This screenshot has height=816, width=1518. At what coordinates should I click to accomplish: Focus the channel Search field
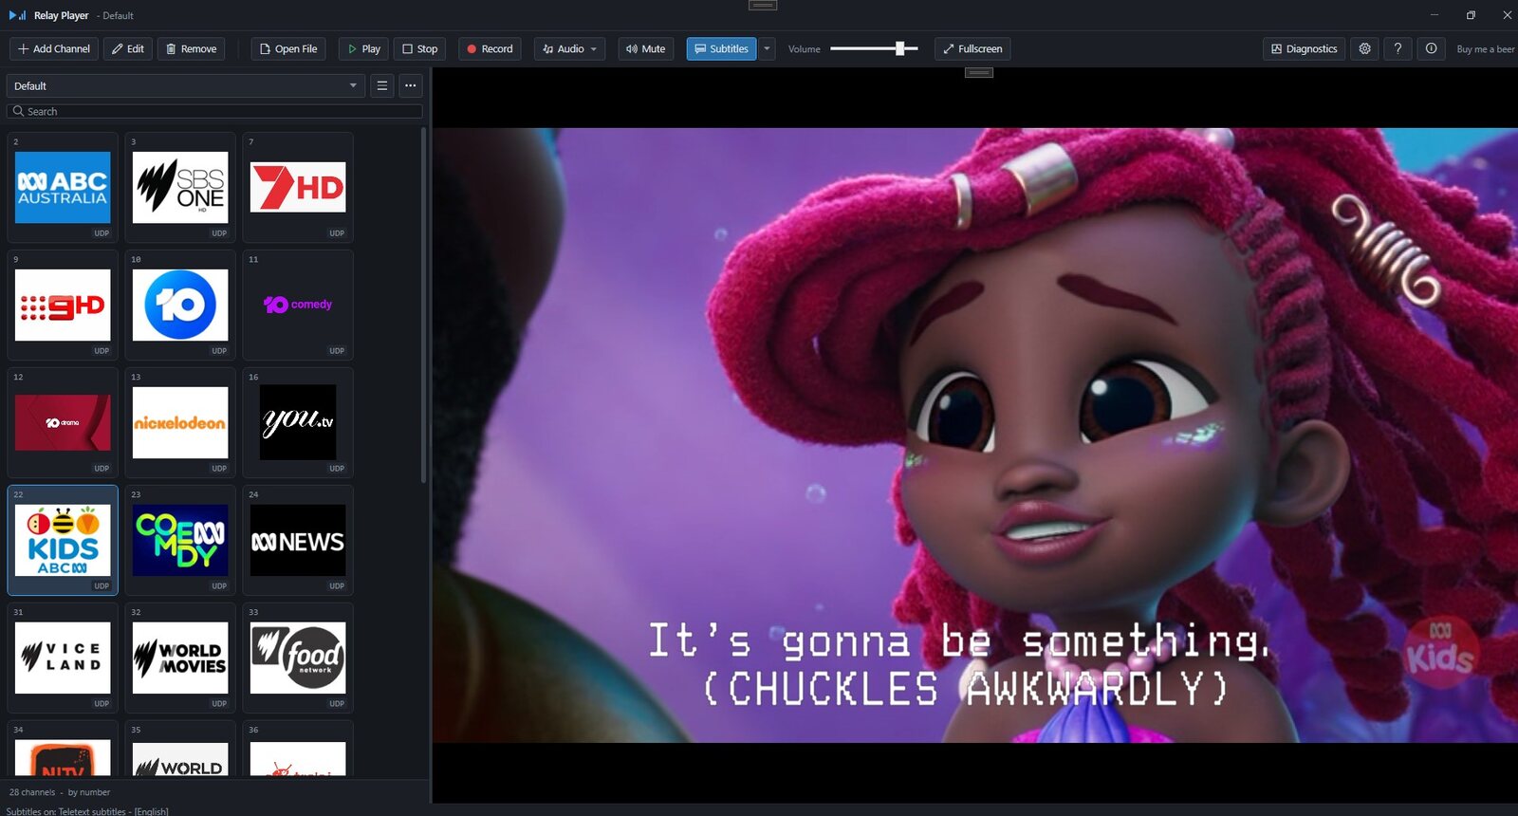[214, 111]
